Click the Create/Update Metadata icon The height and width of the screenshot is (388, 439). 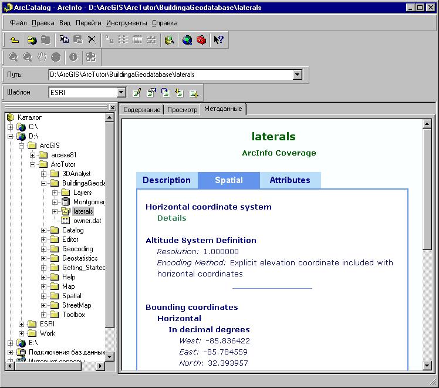[x=166, y=92]
